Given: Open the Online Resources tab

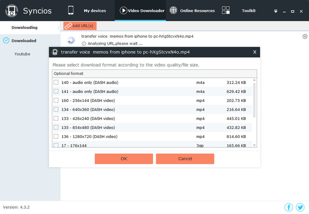Looking at the screenshot, I should [198, 11].
